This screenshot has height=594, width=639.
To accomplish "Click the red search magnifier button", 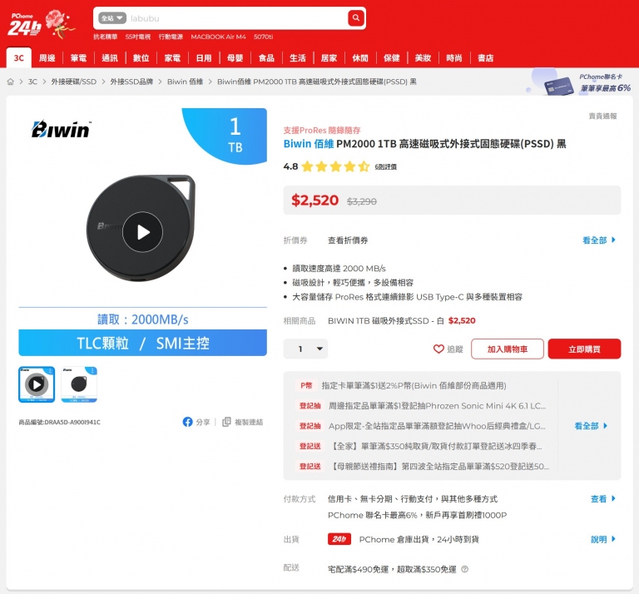I will [356, 18].
